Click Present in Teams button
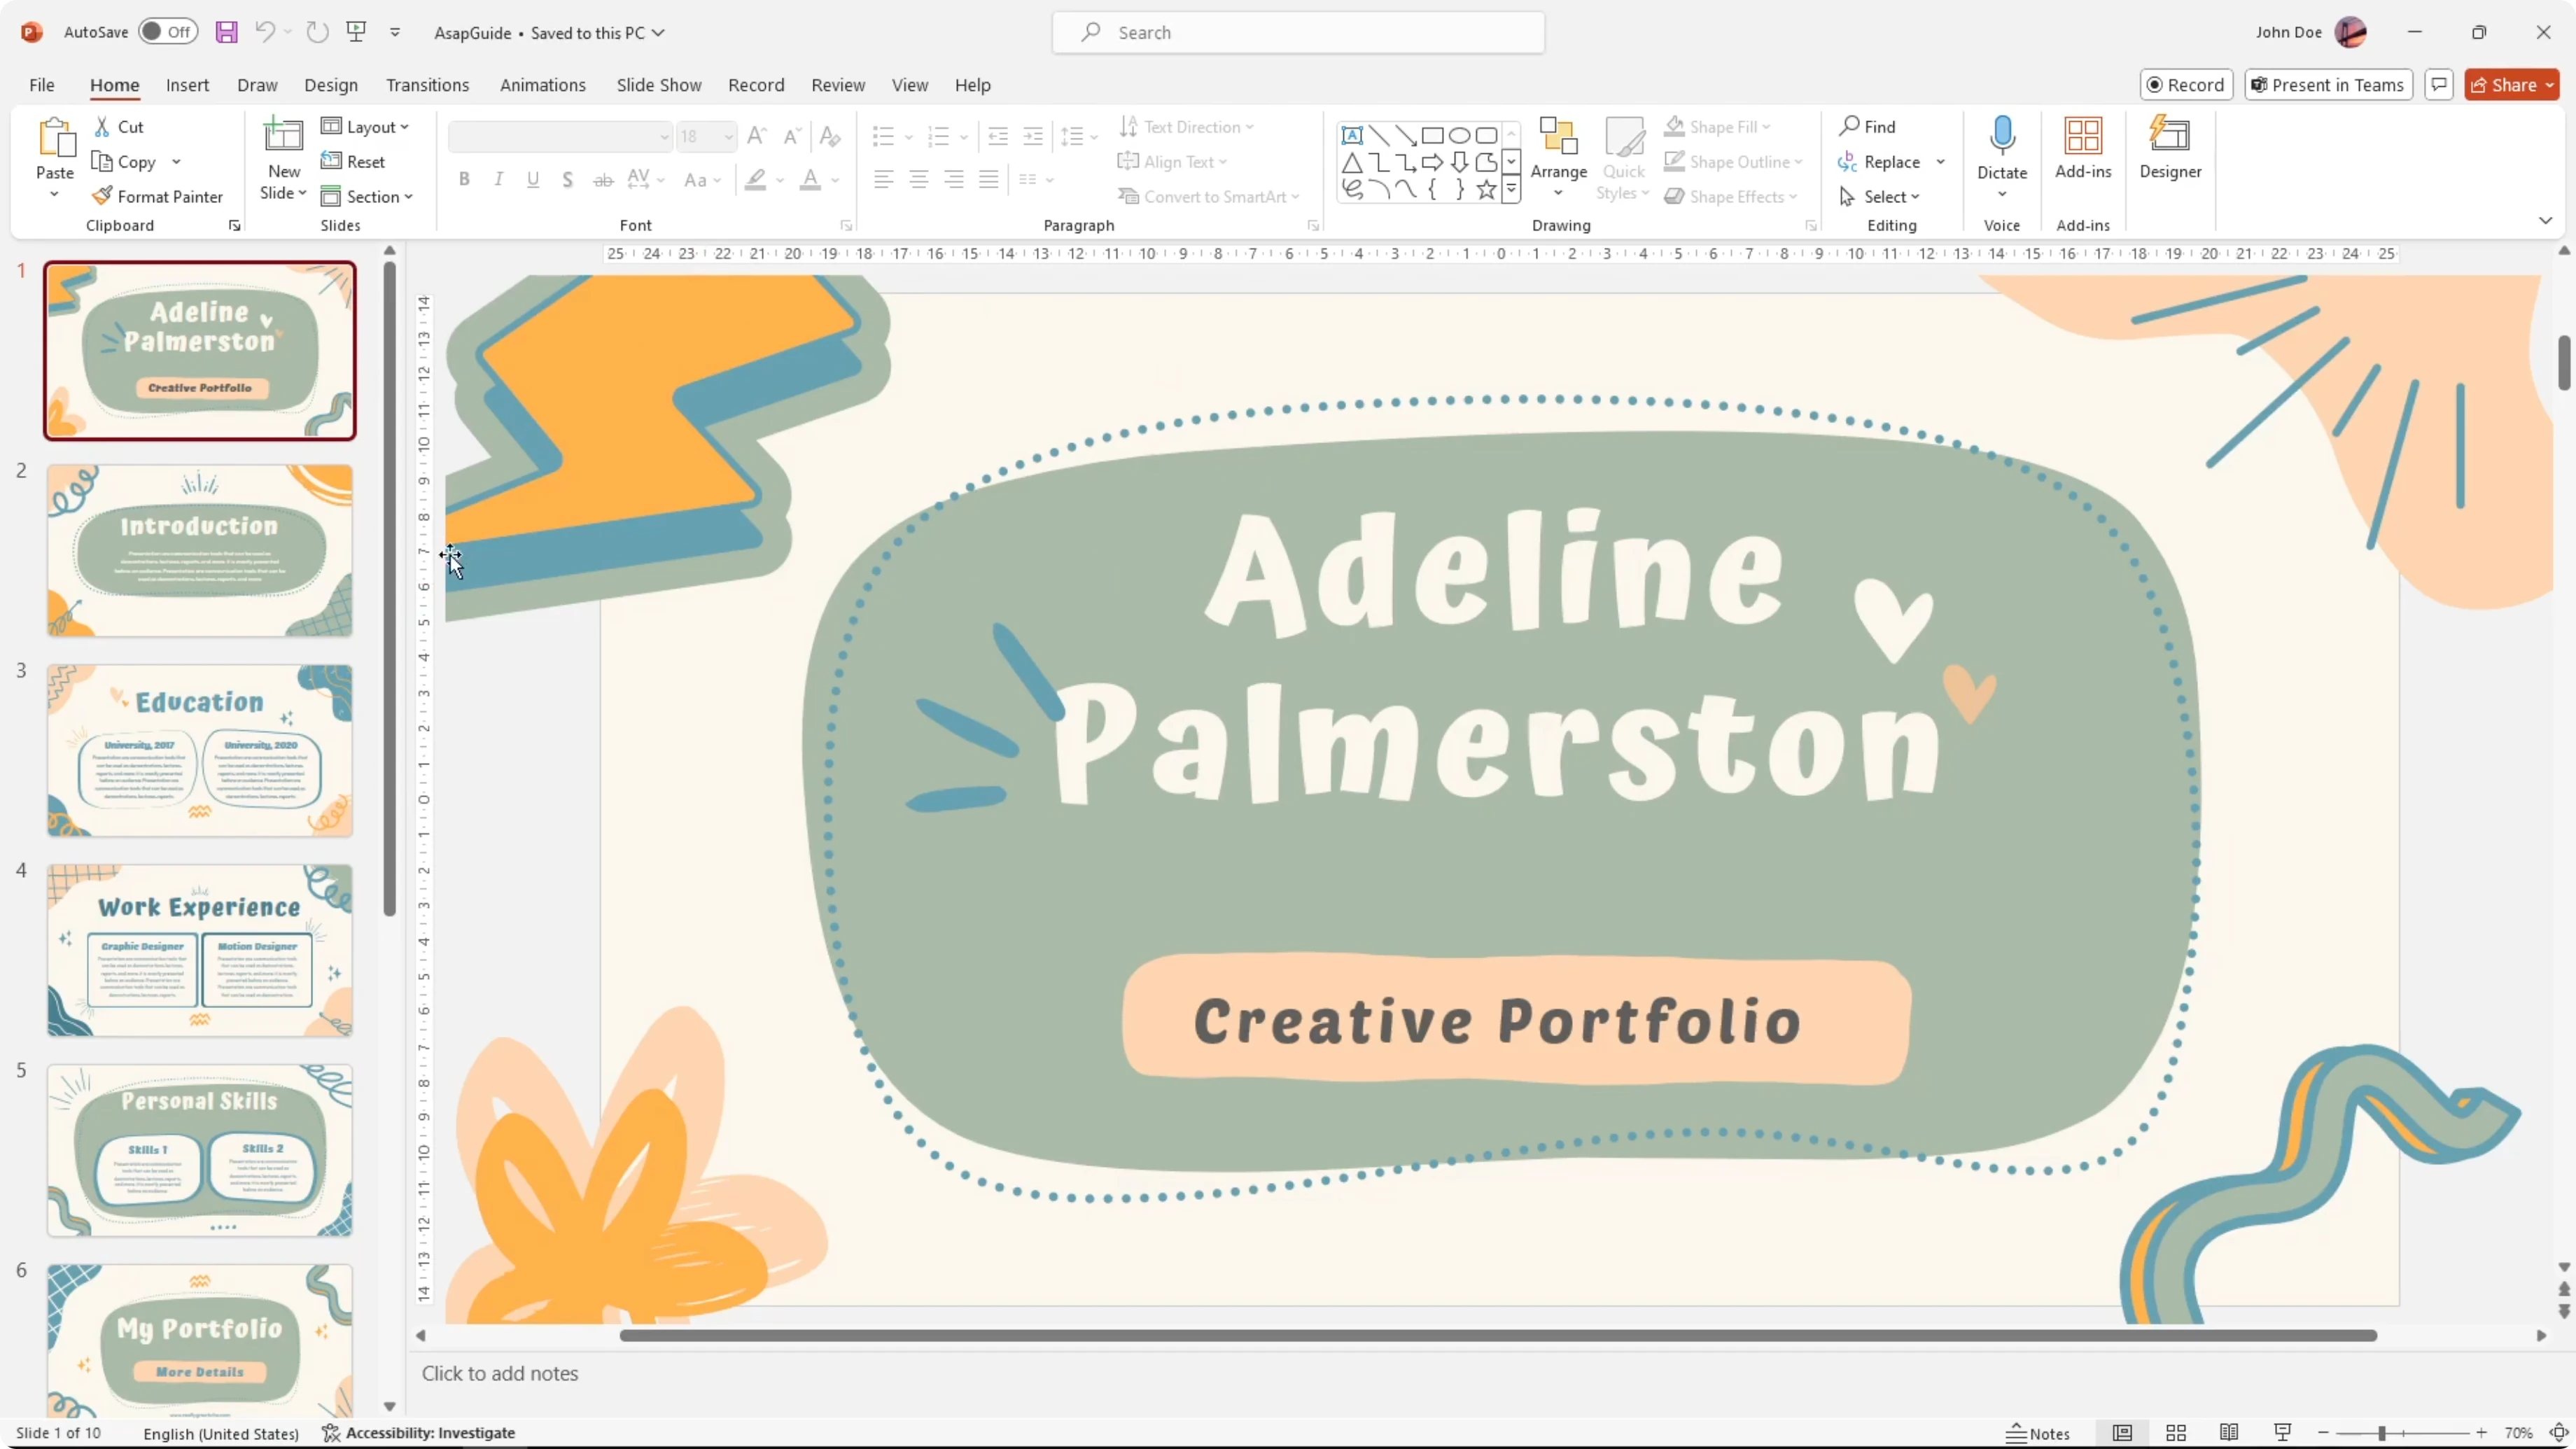Image resolution: width=2576 pixels, height=1449 pixels. (x=2328, y=85)
